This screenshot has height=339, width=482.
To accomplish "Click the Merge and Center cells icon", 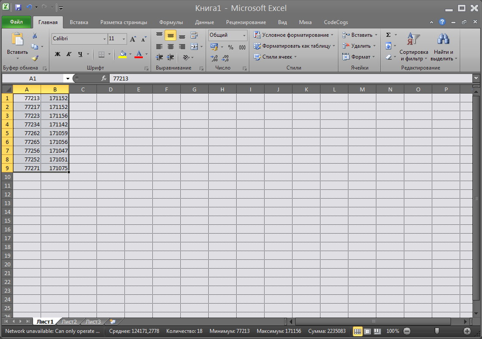I will (x=194, y=46).
